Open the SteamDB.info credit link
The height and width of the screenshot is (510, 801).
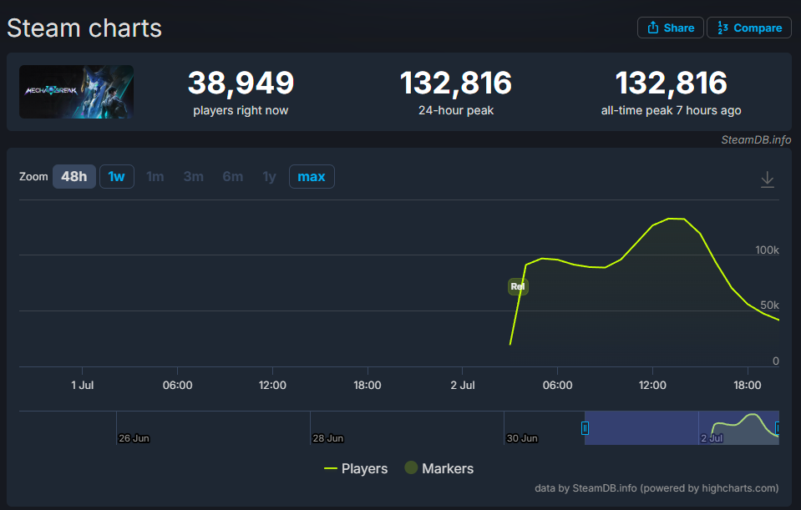(756, 140)
